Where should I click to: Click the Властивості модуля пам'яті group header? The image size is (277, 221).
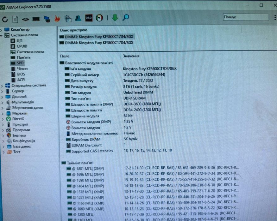click(86, 63)
